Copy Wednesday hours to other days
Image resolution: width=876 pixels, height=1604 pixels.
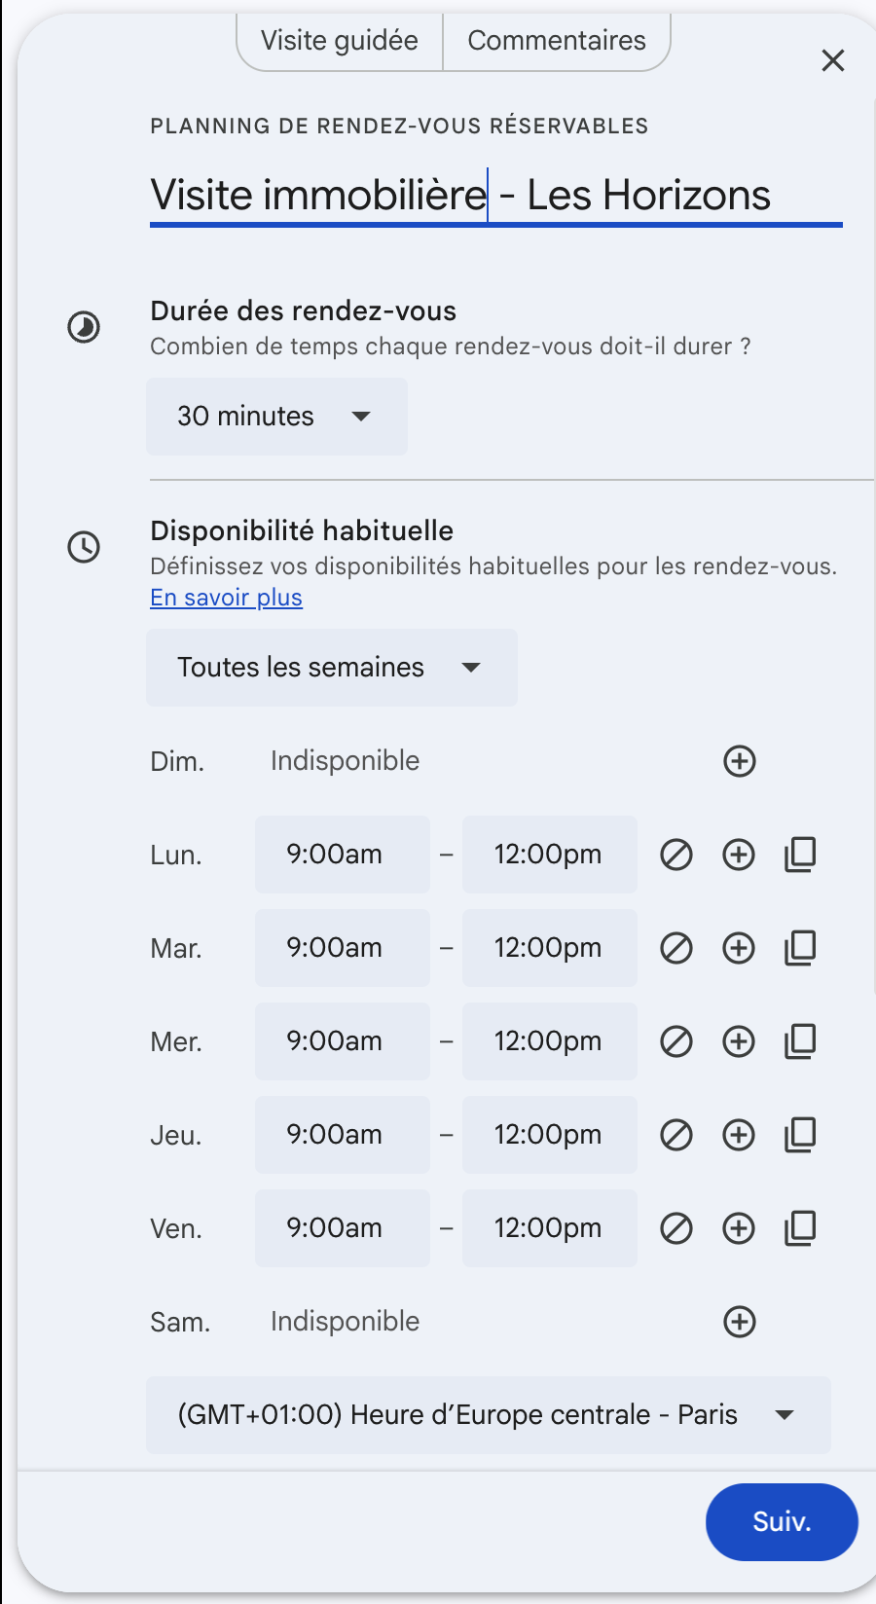[x=800, y=1041]
